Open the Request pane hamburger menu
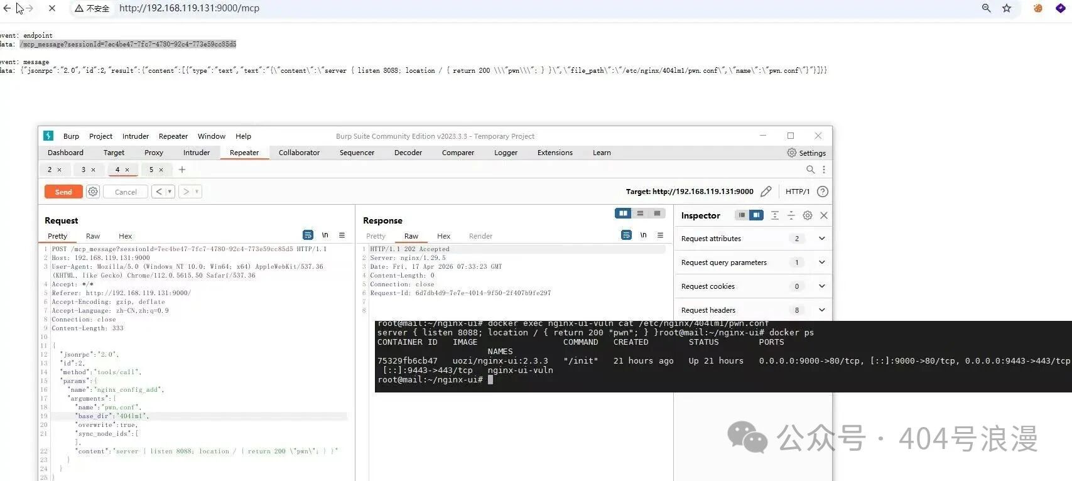The height and width of the screenshot is (481, 1072). tap(342, 235)
